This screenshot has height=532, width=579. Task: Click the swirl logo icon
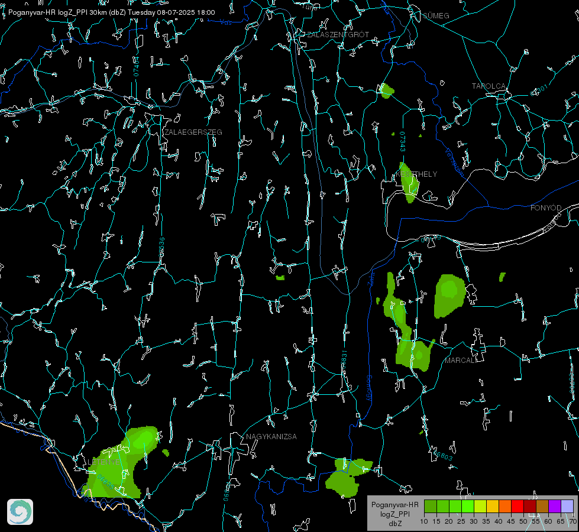point(20,512)
